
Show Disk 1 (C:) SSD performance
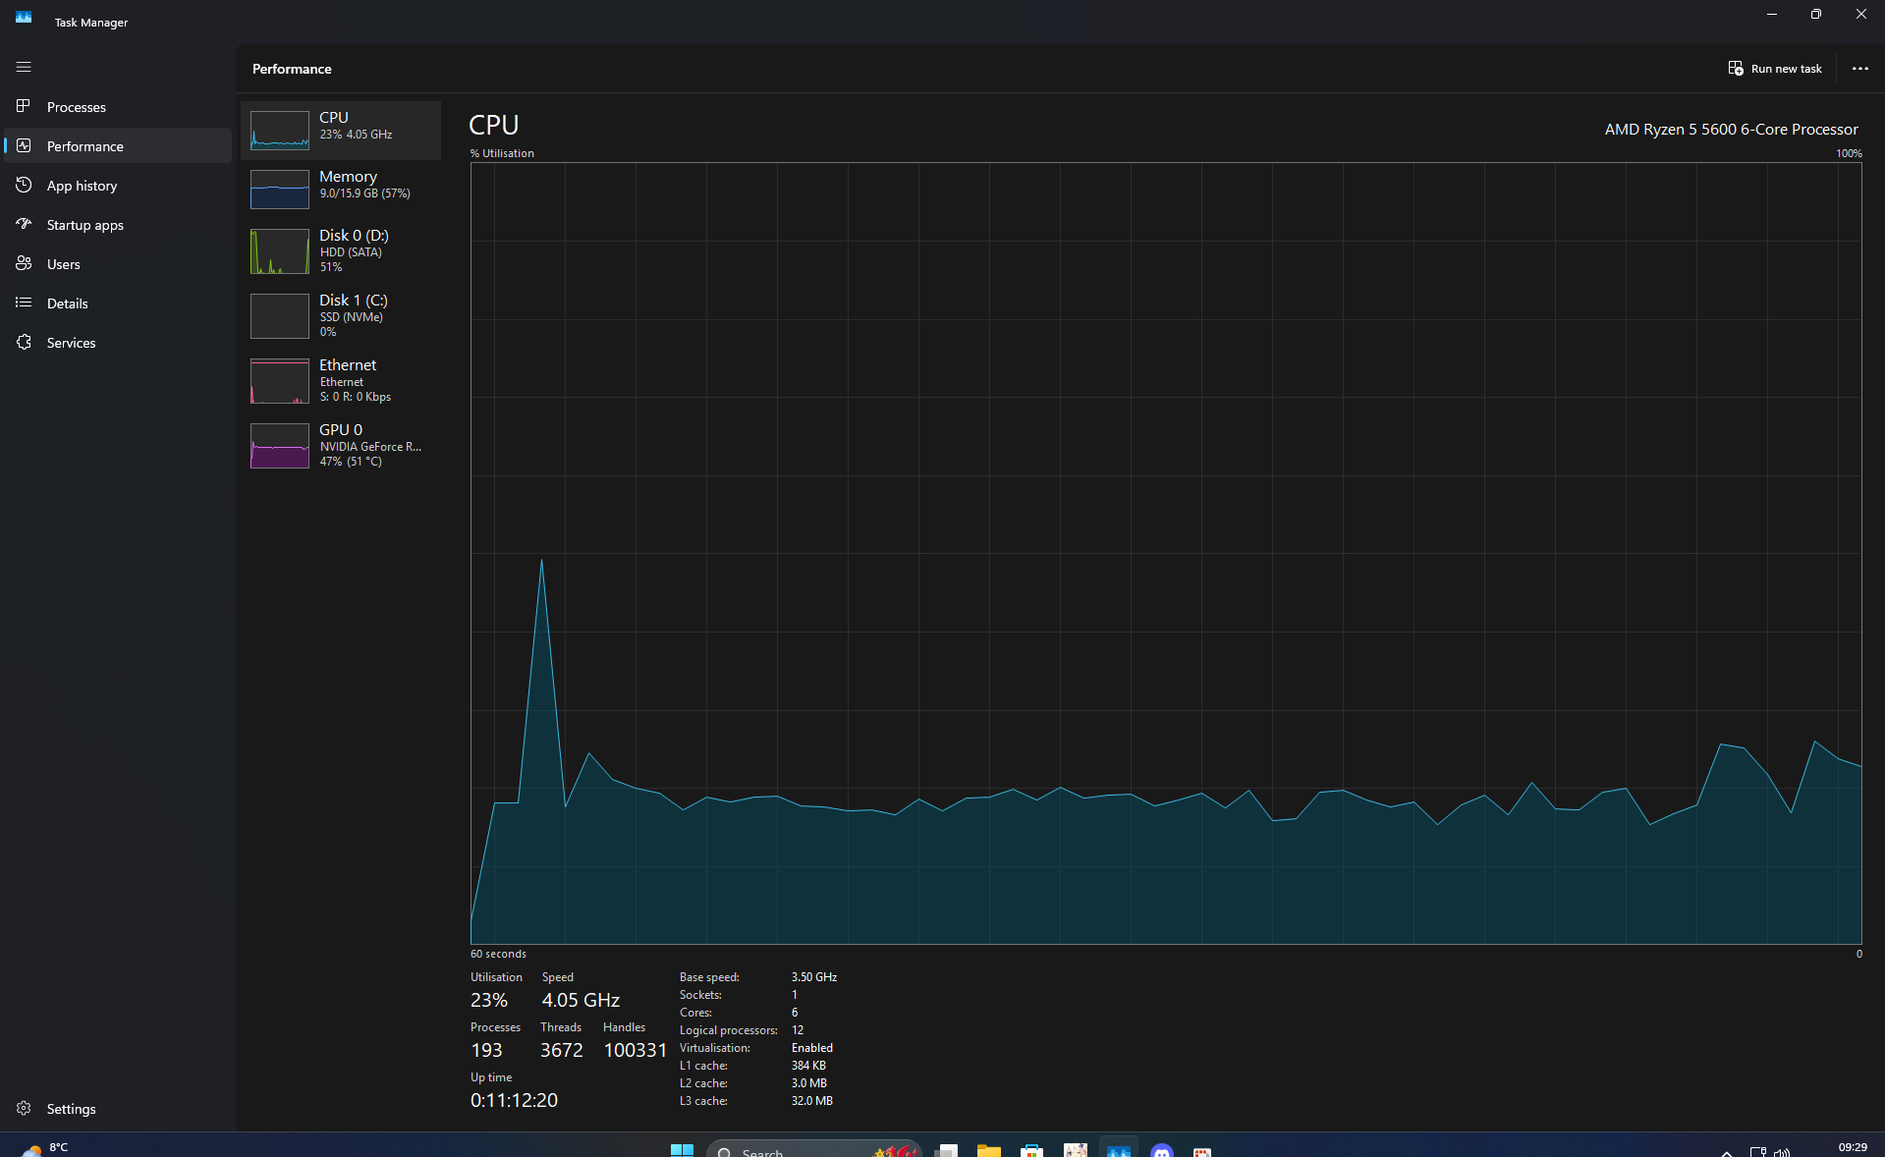tap(341, 315)
